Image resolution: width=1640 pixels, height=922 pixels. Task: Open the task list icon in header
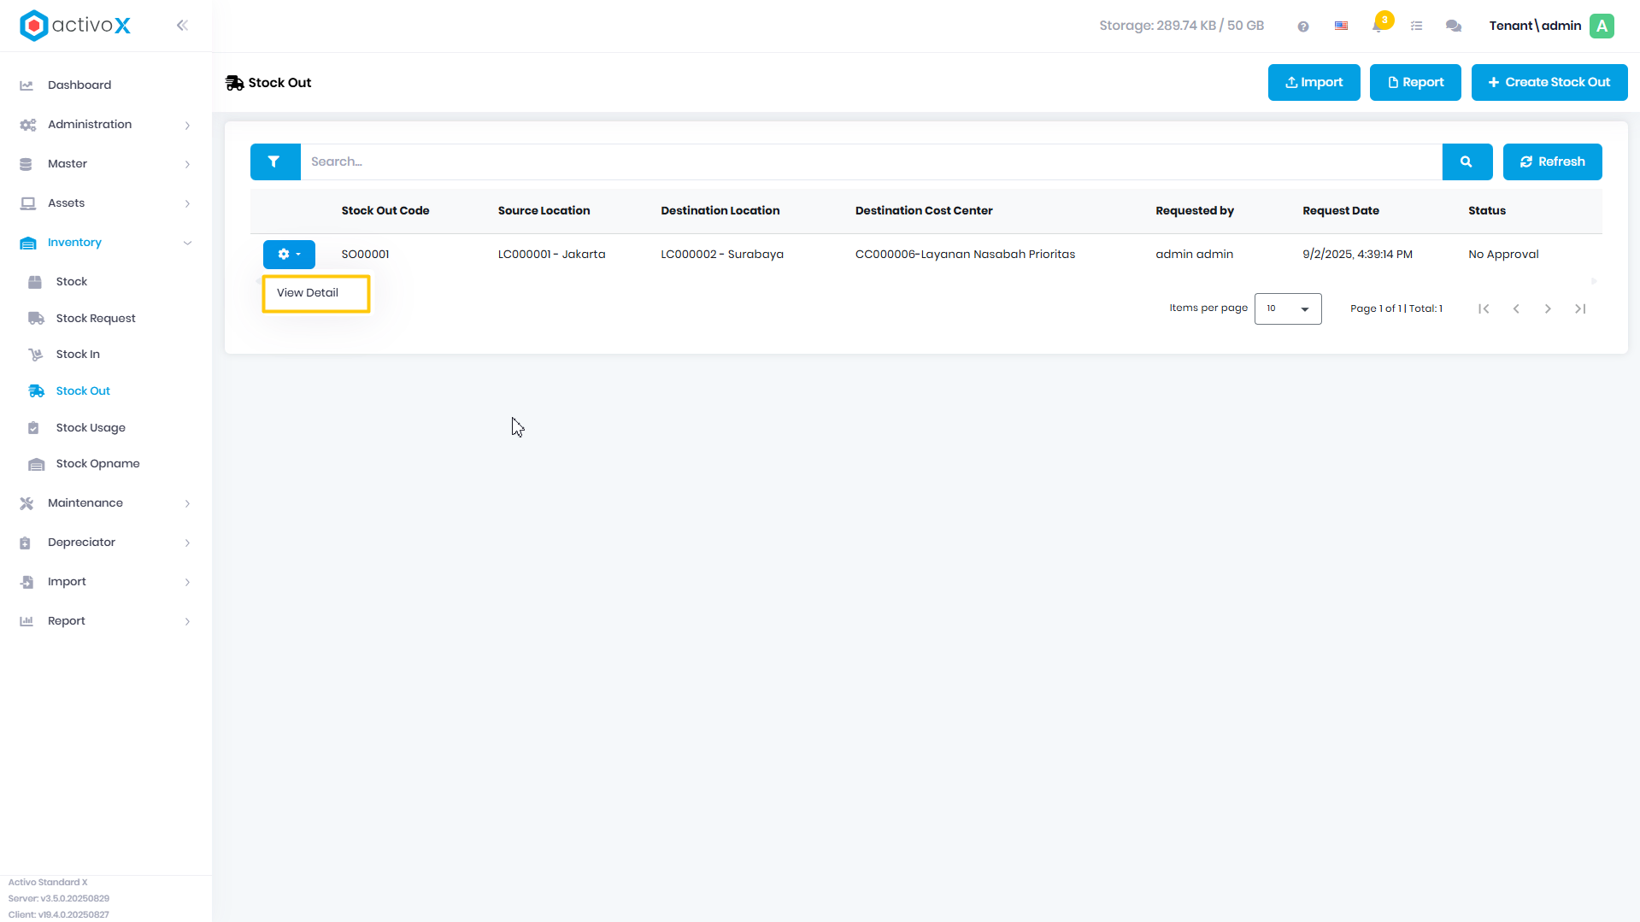[1416, 26]
